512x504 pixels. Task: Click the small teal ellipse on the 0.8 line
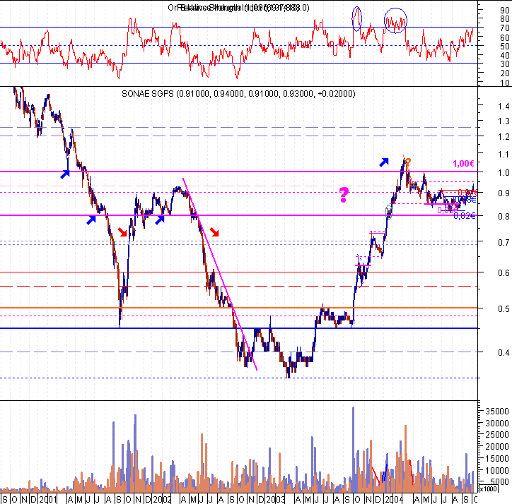pyautogui.click(x=388, y=211)
